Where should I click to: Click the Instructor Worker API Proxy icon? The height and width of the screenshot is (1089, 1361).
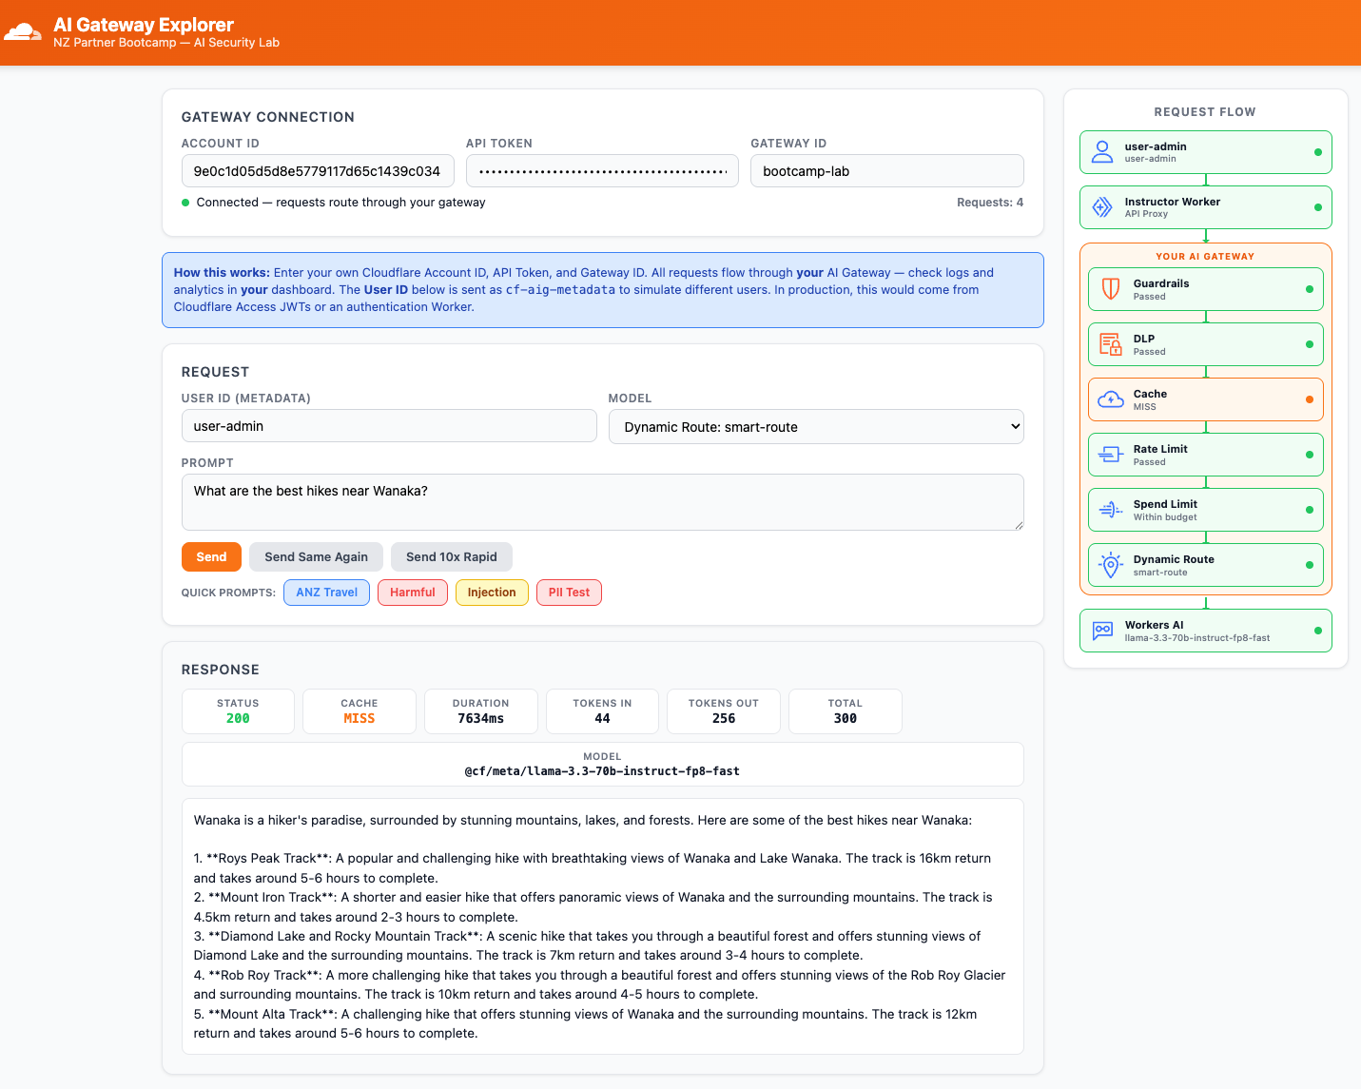click(1102, 207)
